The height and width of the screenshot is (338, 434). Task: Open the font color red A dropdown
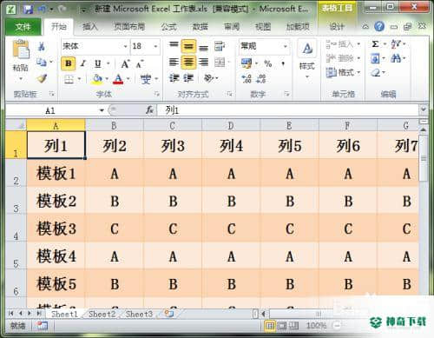pos(128,79)
